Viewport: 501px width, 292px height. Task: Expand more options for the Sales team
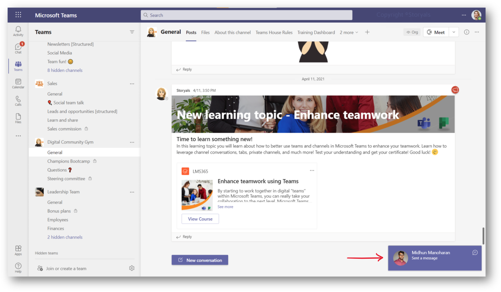[132, 84]
